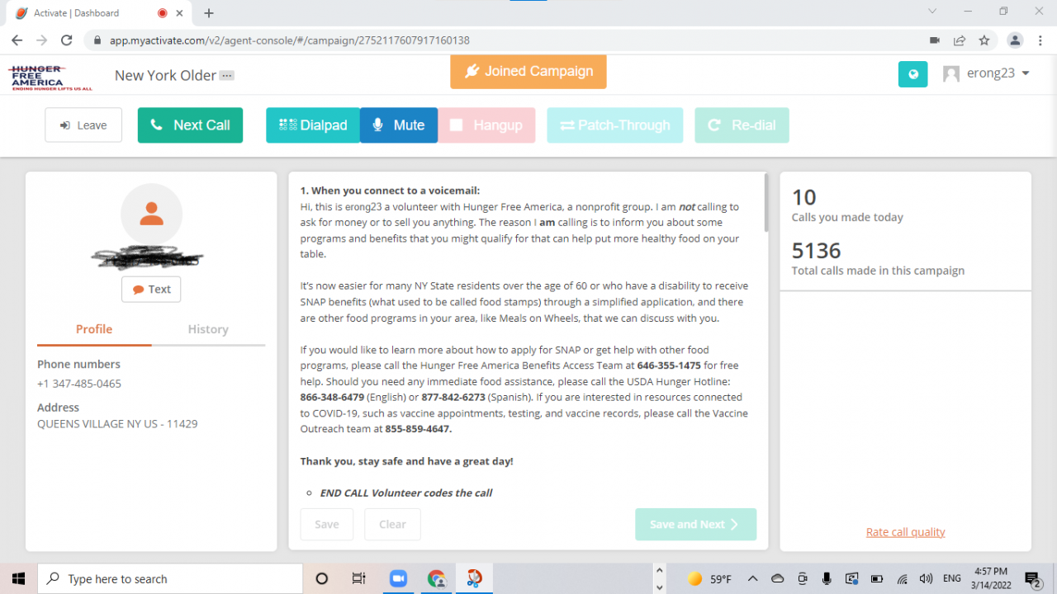1057x594 pixels.
Task: Share this page via the share icon
Action: tap(960, 40)
